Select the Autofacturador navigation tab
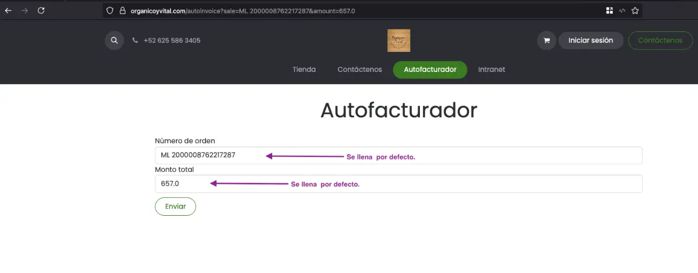698x273 pixels. (x=430, y=70)
